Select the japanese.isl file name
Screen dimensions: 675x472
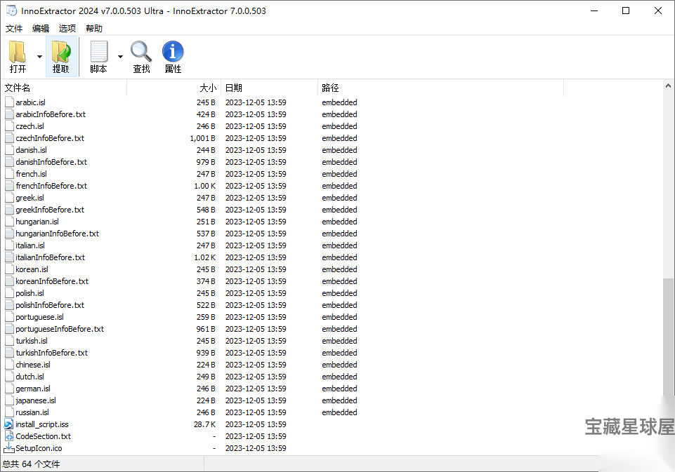tap(36, 400)
